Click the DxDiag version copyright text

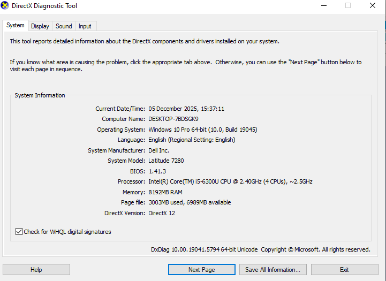pos(260,249)
